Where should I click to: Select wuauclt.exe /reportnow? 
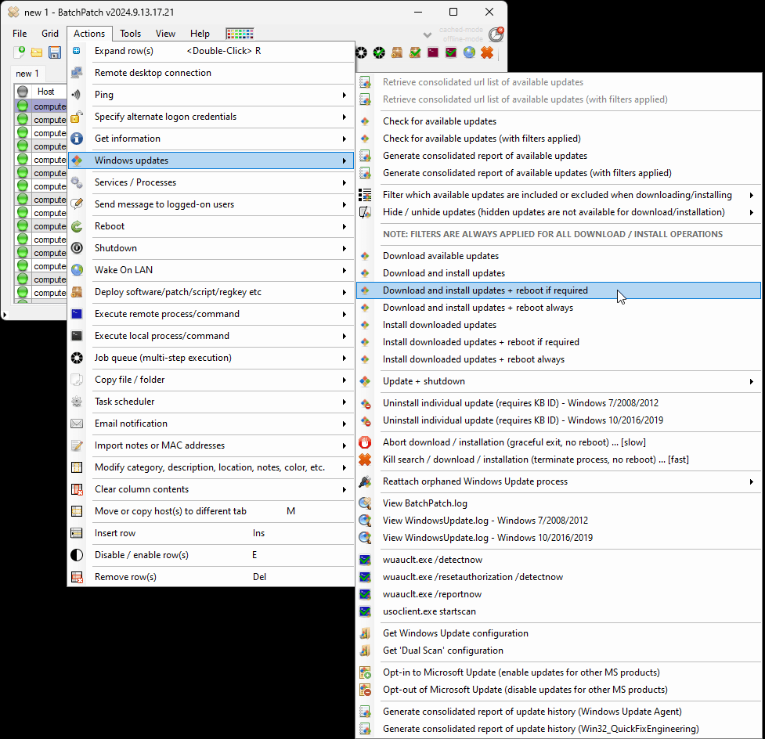(x=432, y=594)
